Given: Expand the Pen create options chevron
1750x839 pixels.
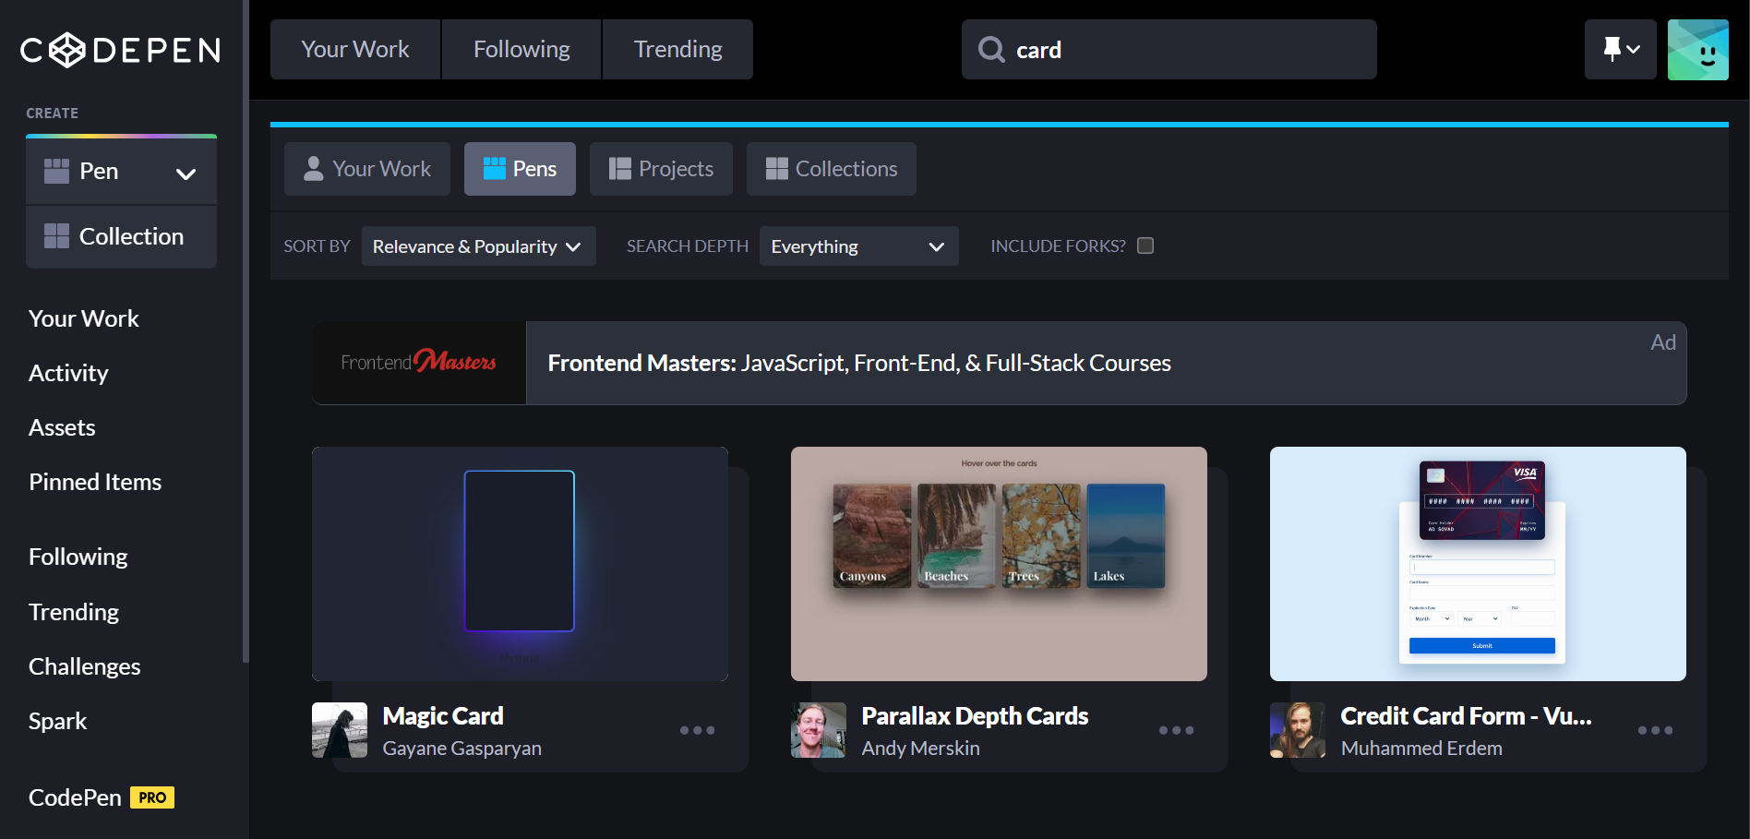Looking at the screenshot, I should pyautogui.click(x=186, y=173).
